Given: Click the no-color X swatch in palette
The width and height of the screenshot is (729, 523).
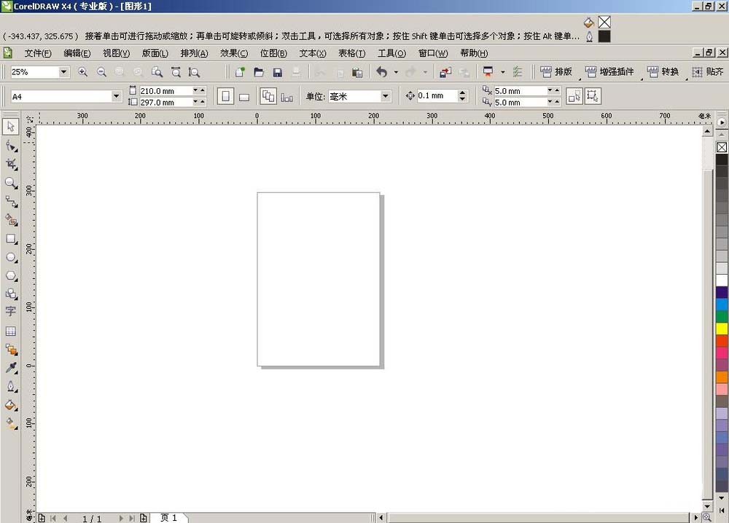Looking at the screenshot, I should [x=722, y=147].
